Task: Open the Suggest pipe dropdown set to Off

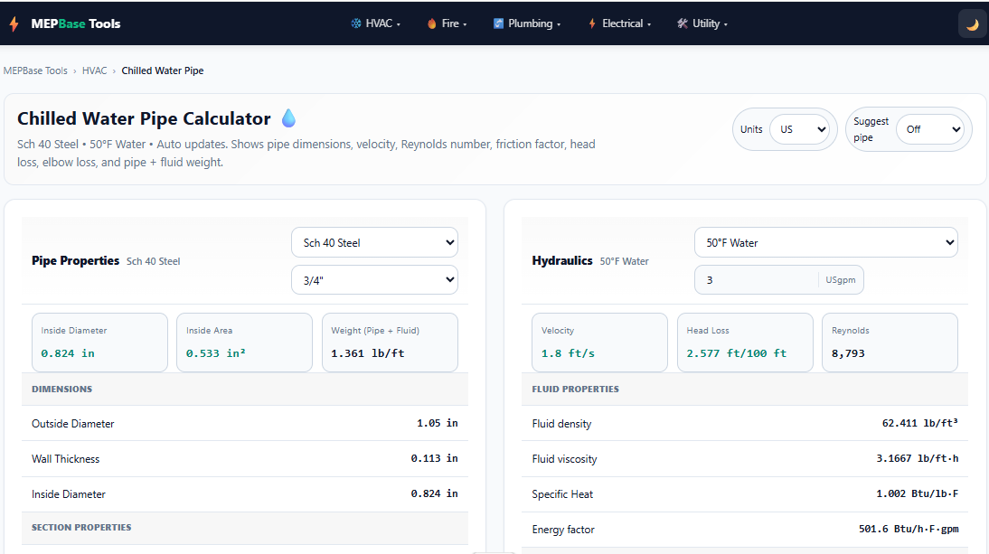Action: coord(929,129)
